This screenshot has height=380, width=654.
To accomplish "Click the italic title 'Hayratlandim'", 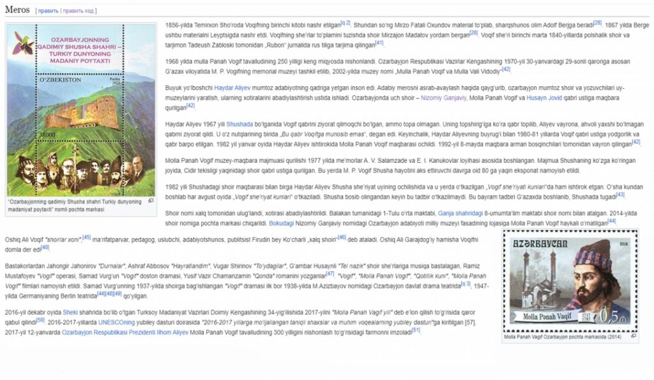I will [x=192, y=266].
